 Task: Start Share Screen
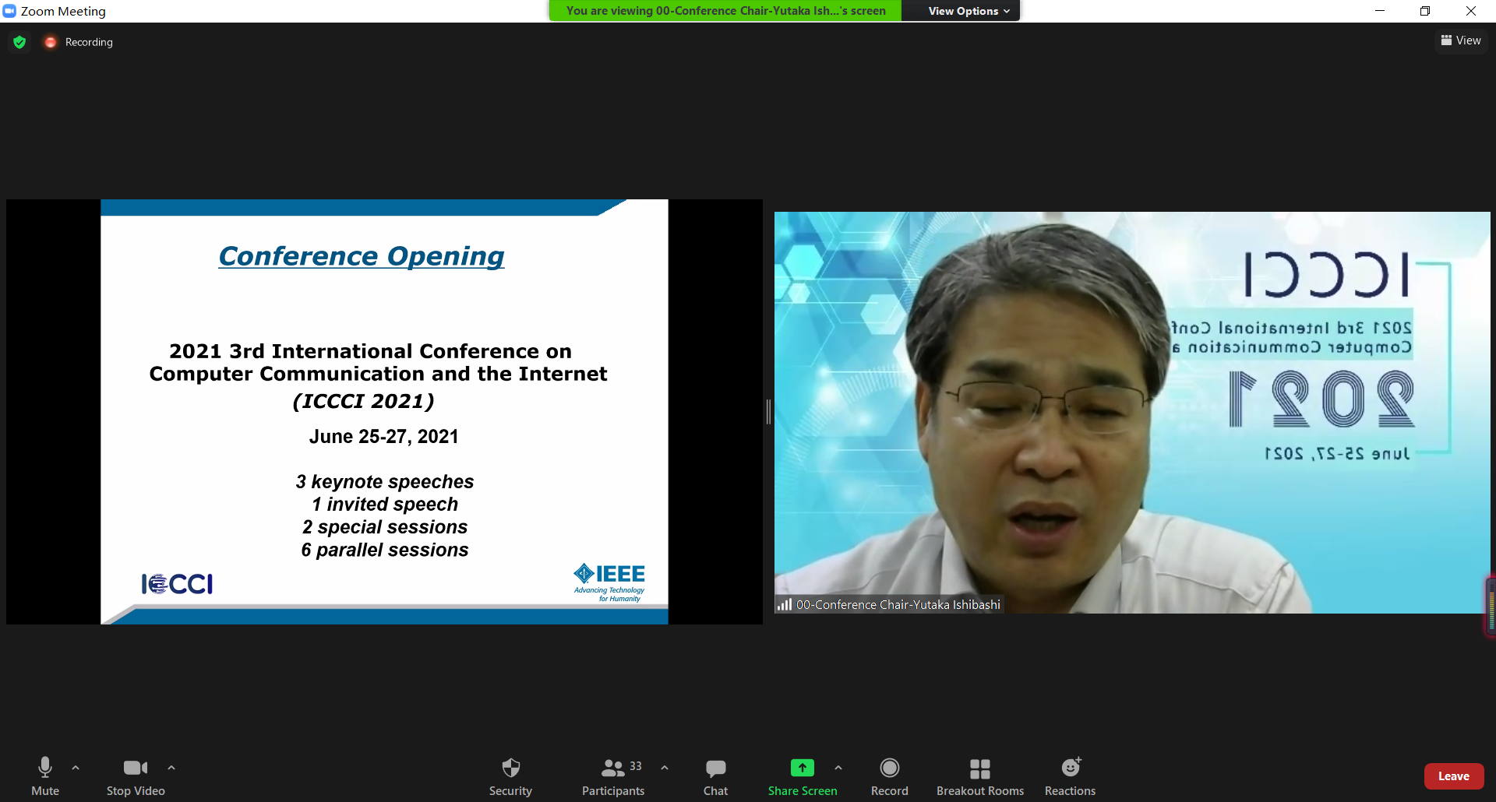coord(803,776)
